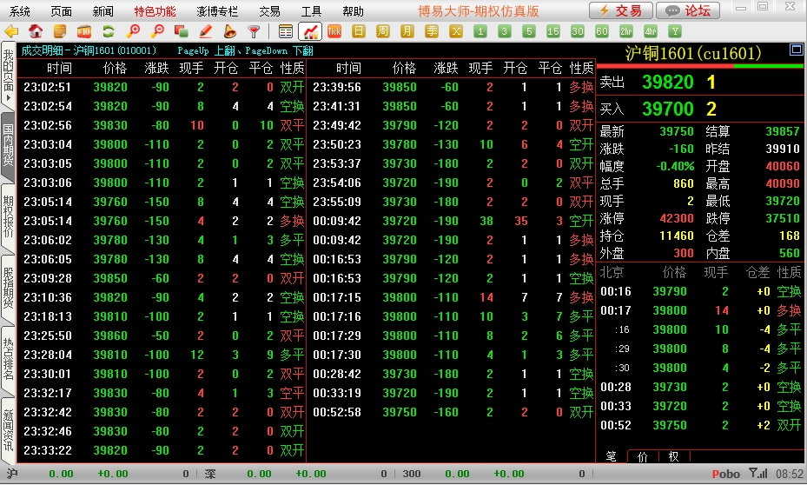Viewport: 807px width, 485px height.
Task: Select the 价 tab at the panel bottom
Action: pyautogui.click(x=642, y=456)
